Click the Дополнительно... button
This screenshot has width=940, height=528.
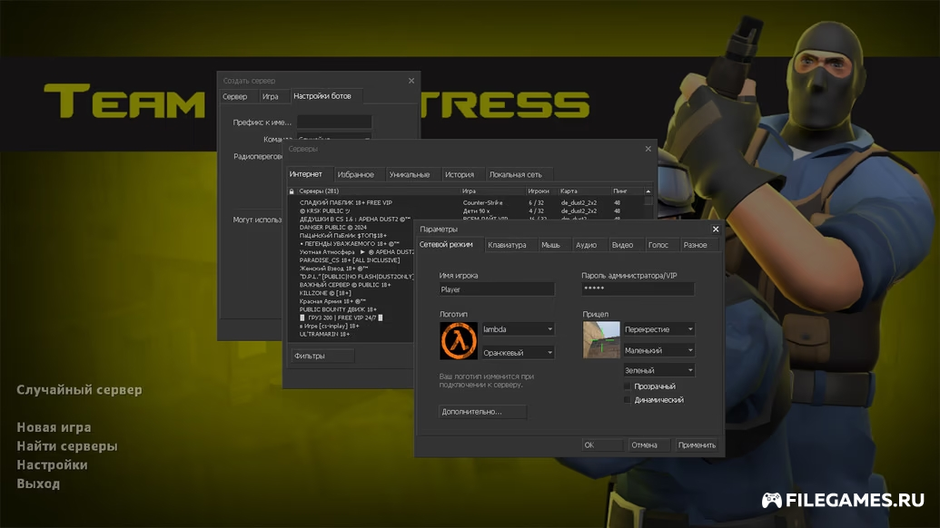pyautogui.click(x=482, y=412)
